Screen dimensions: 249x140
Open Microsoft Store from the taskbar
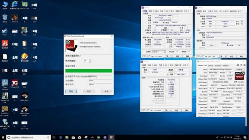(73, 137)
